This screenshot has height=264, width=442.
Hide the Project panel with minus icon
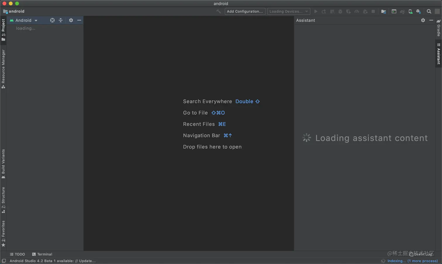point(79,20)
